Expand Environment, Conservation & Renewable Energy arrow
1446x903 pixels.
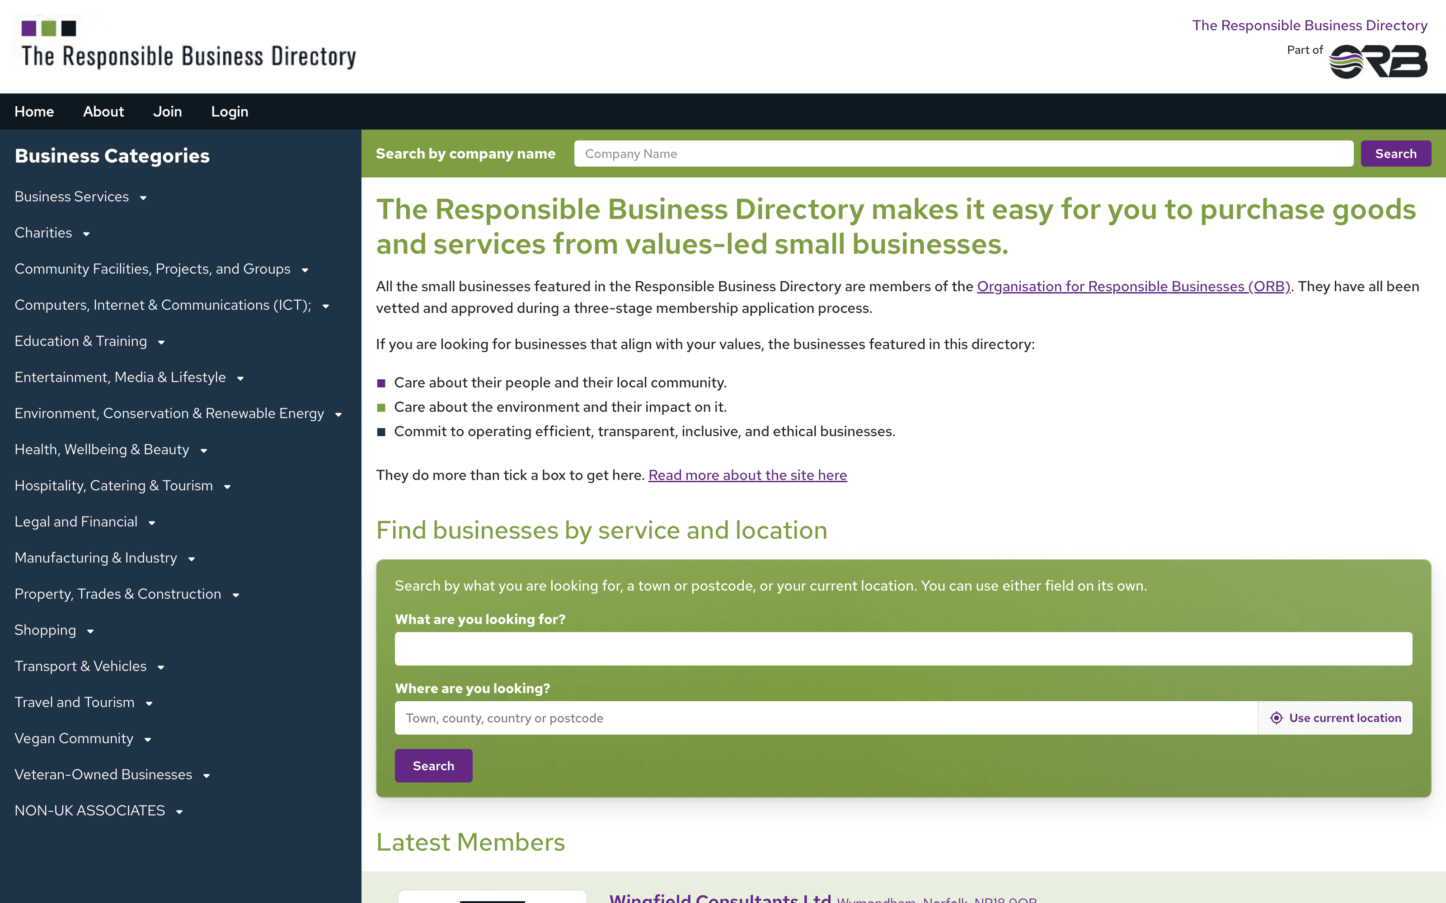click(x=338, y=414)
